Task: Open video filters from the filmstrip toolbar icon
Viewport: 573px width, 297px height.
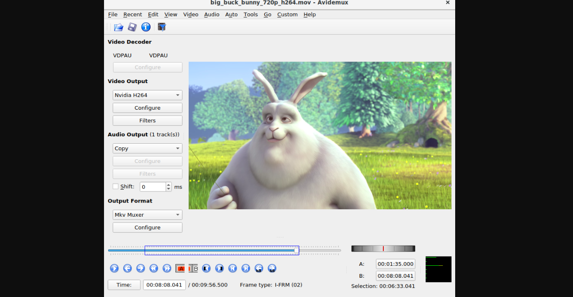Action: (x=161, y=27)
